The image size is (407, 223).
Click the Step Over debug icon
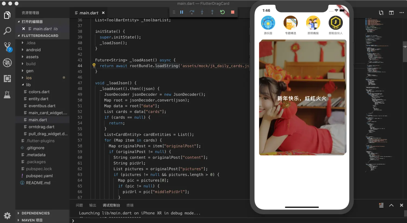coord(192,12)
